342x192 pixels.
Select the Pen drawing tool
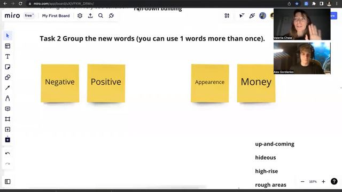pos(7,98)
